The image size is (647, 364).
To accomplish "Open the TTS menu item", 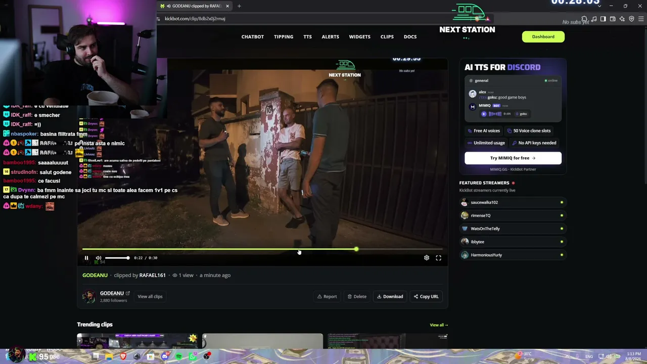I will 307,37.
